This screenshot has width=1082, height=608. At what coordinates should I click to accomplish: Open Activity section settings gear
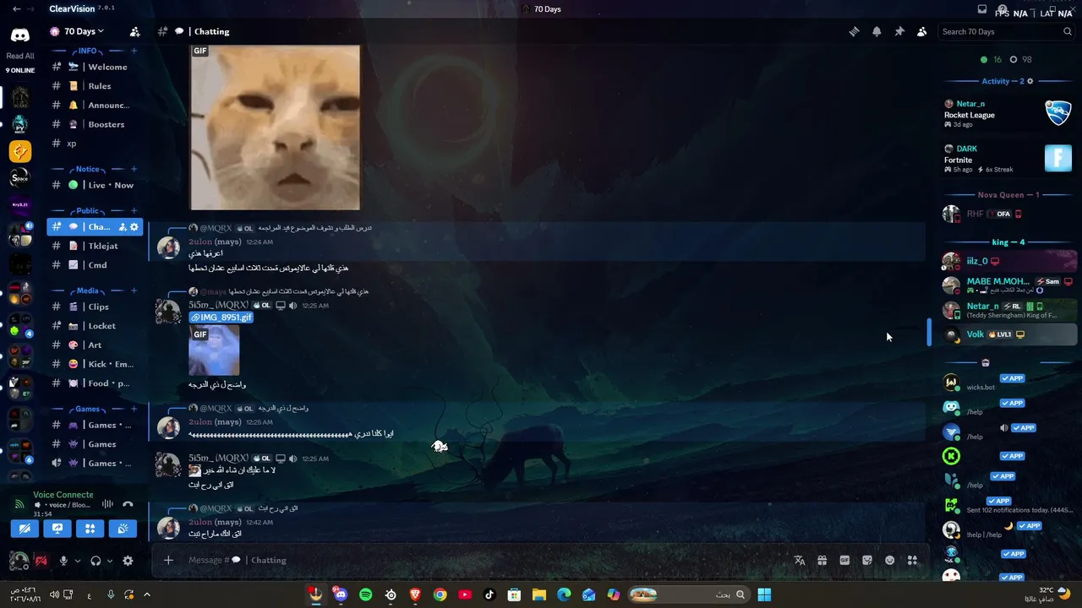(1030, 81)
